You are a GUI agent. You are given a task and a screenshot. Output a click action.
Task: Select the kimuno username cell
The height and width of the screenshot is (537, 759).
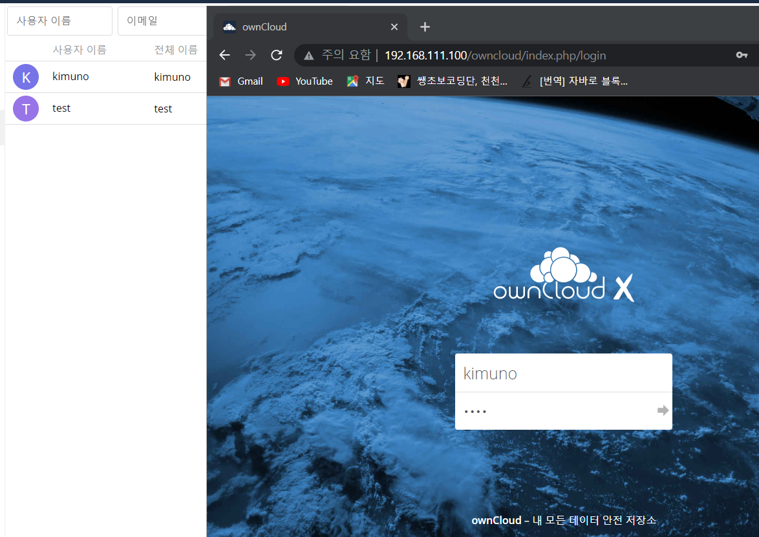coord(70,76)
